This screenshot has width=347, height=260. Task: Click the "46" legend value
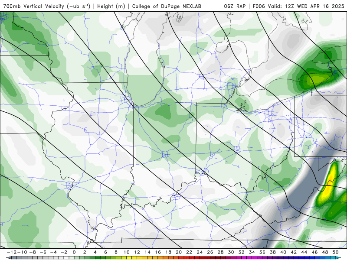click(315, 252)
